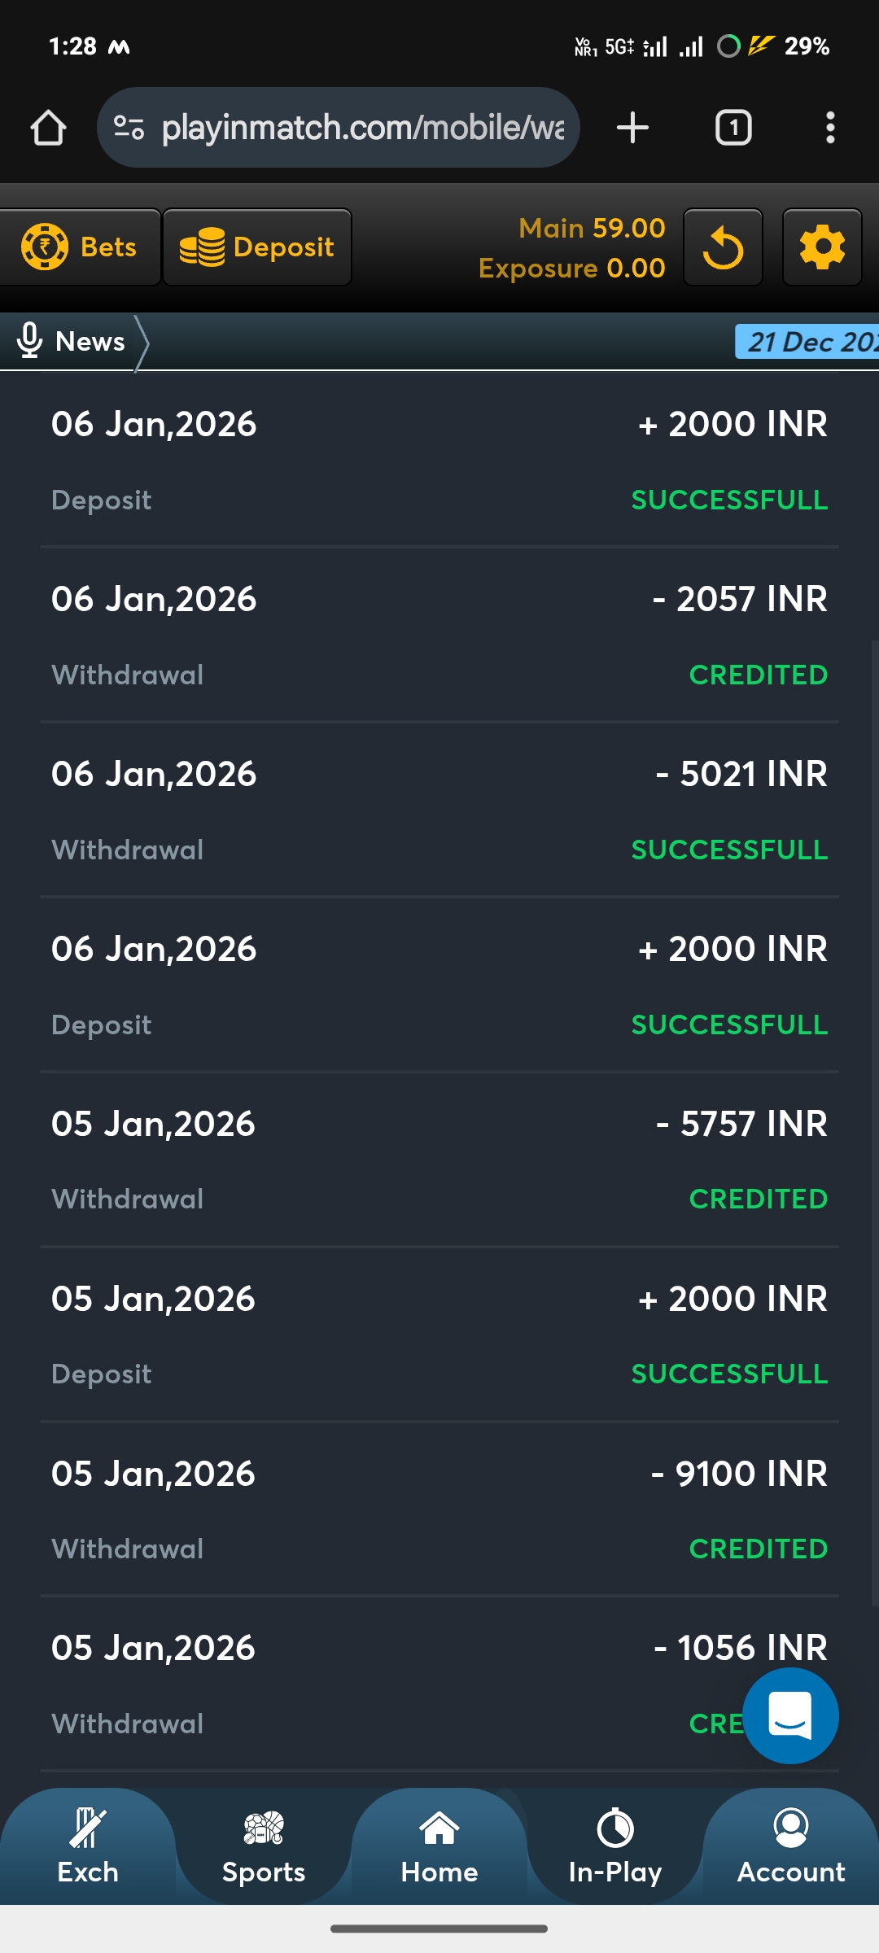This screenshot has width=879, height=1953.
Task: Tap the site info icon in address bar
Action: pyautogui.click(x=129, y=128)
